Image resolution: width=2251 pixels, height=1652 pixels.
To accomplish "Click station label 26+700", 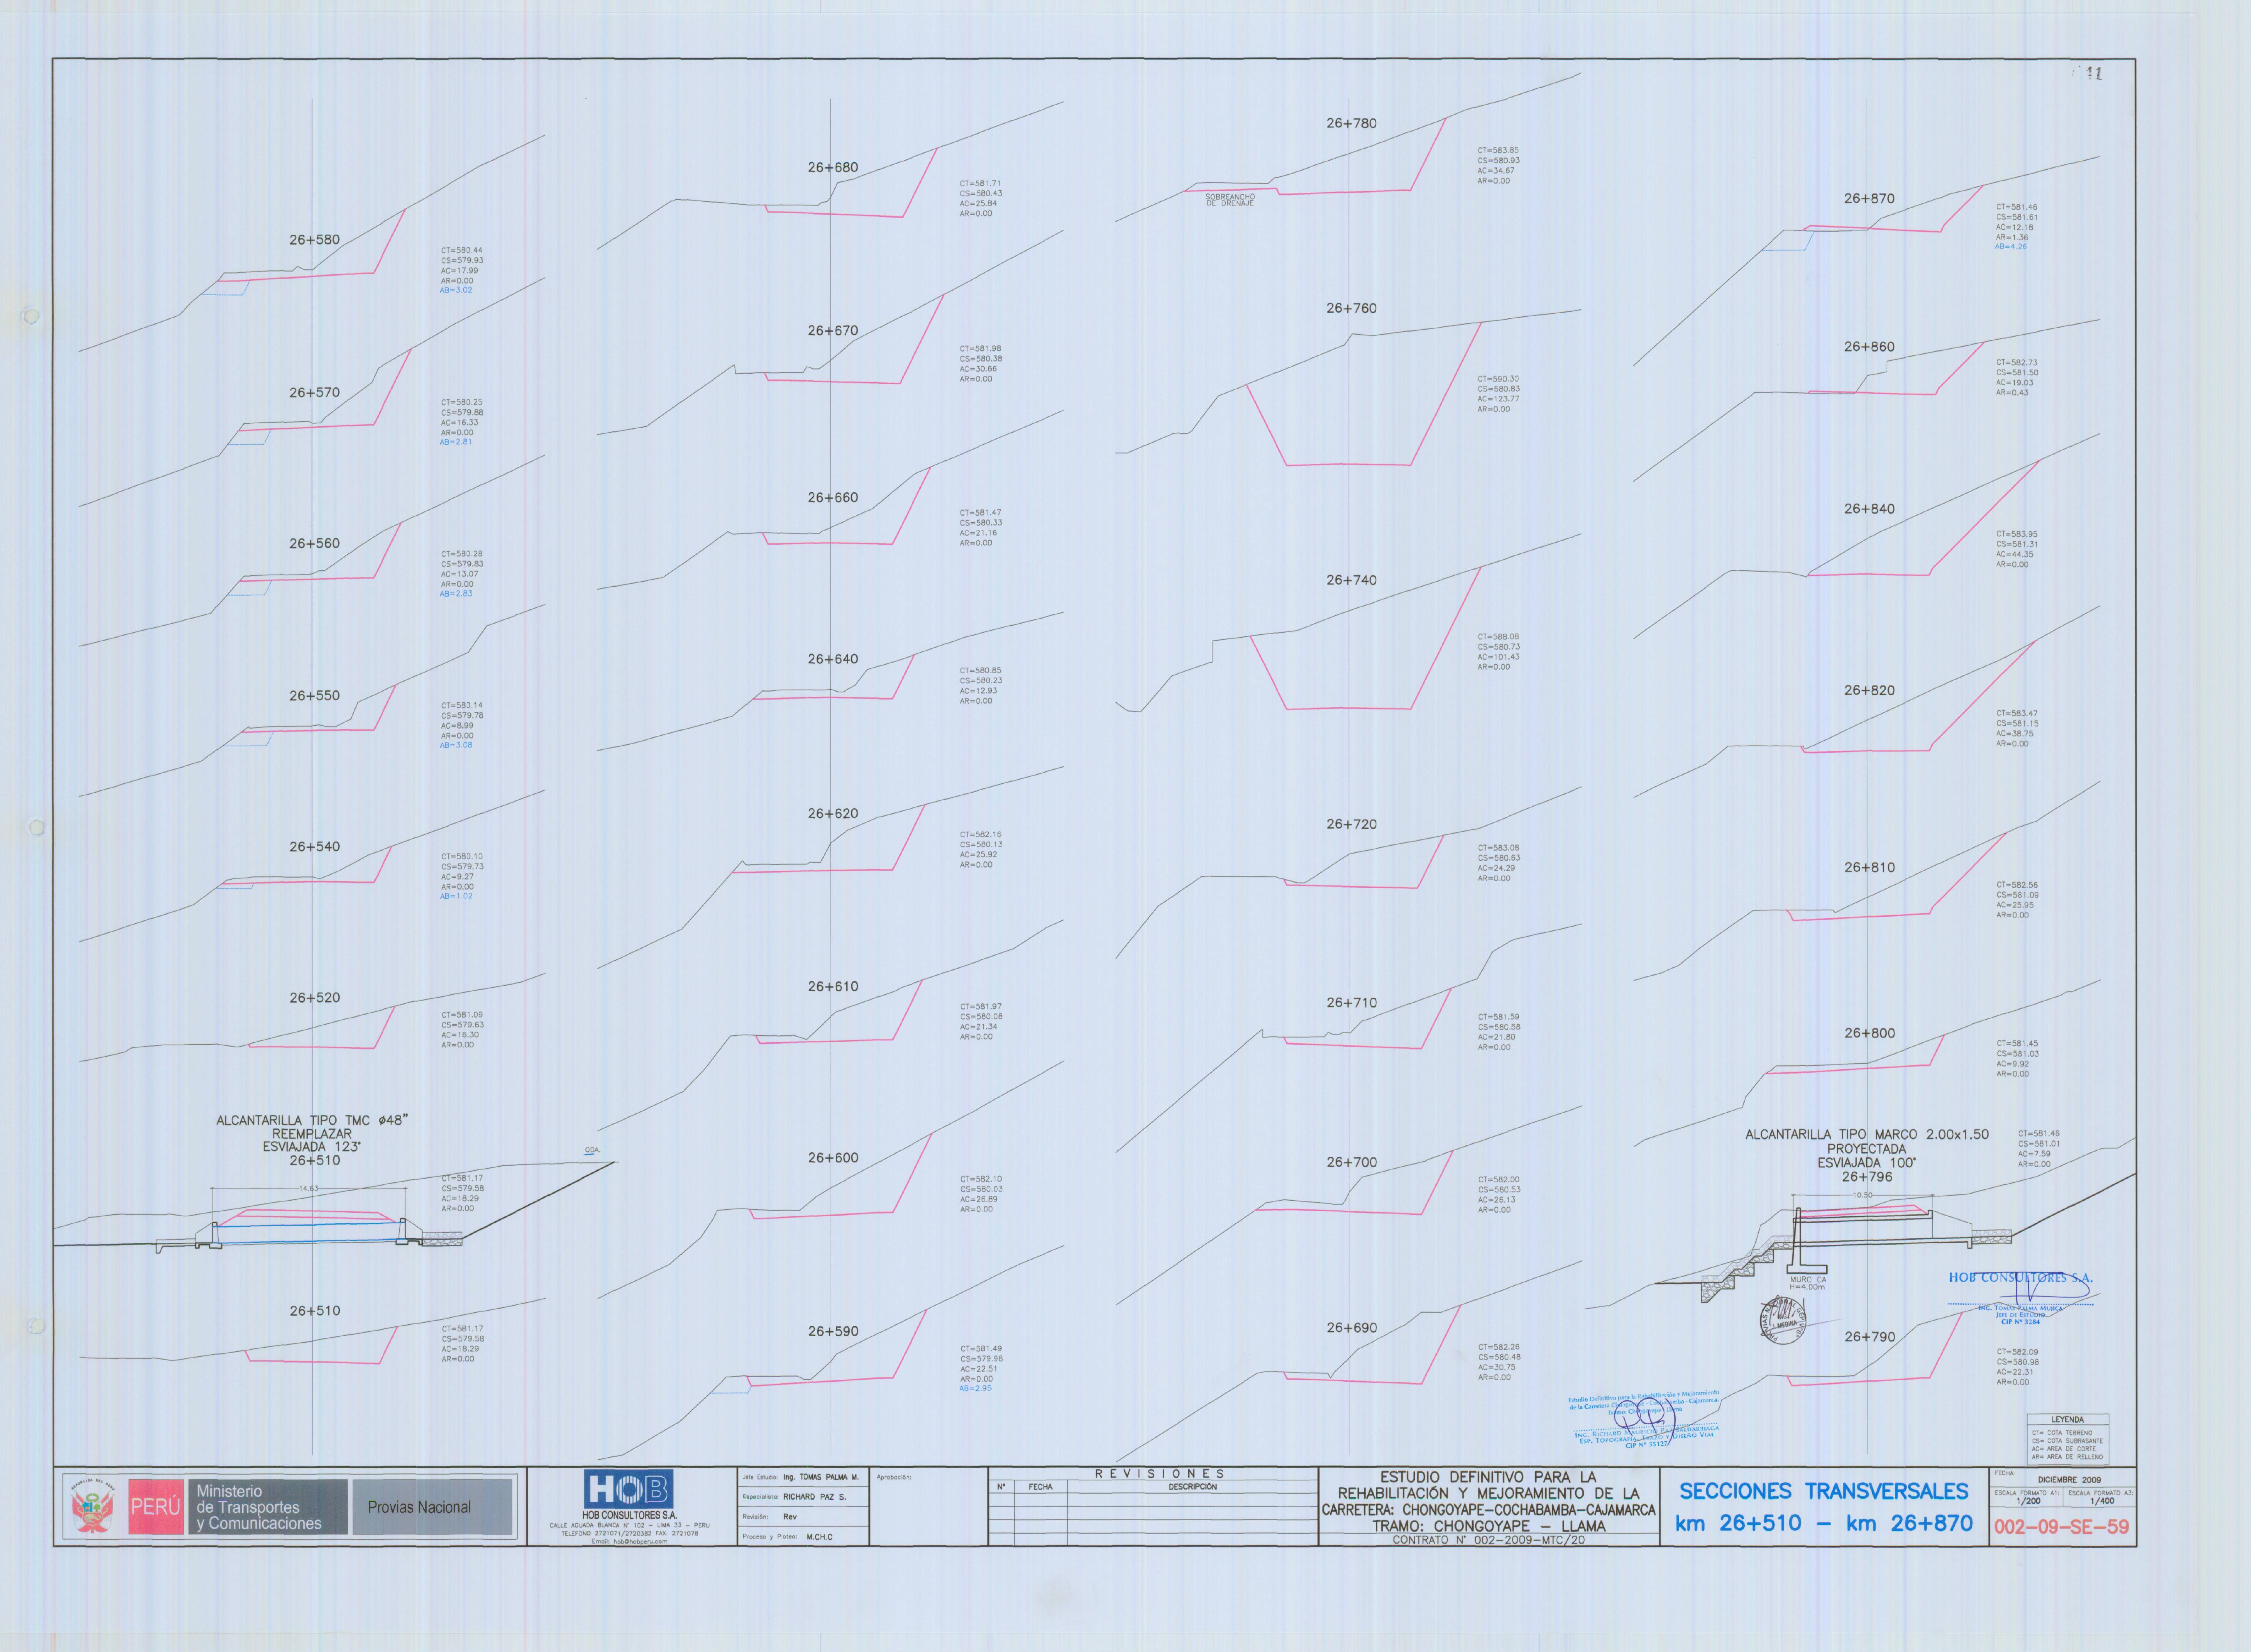I will click(1351, 1163).
